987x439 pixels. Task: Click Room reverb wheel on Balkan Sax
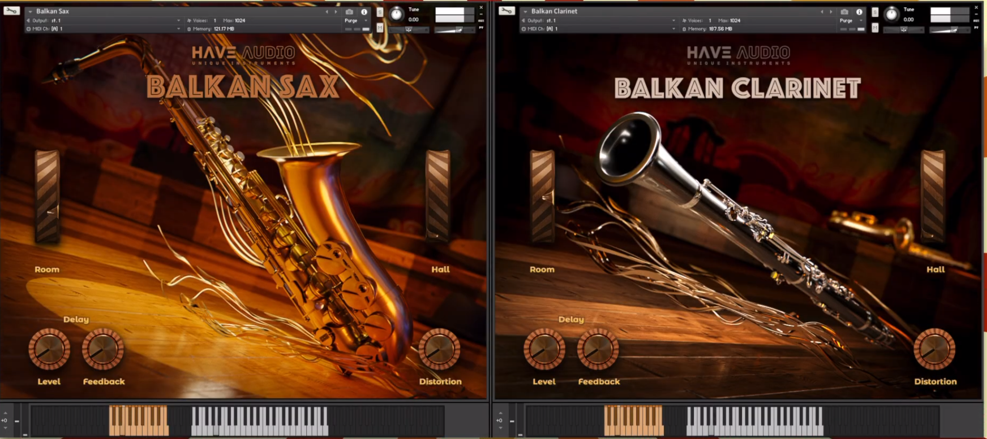[x=47, y=197]
